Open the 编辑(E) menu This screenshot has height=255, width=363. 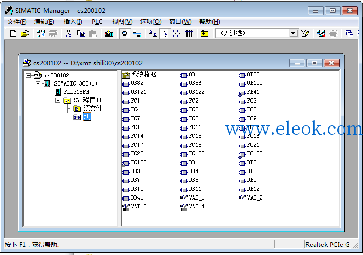click(x=44, y=22)
